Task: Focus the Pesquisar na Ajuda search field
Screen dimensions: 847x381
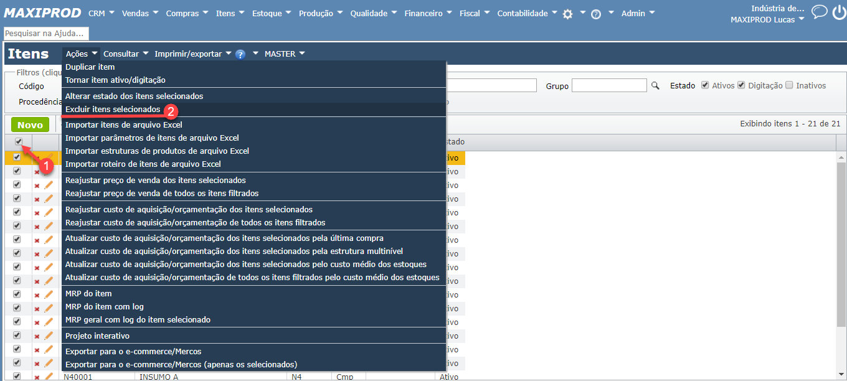Action: 47,34
